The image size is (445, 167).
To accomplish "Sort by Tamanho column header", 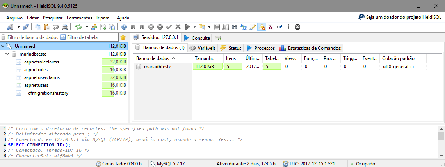I will [208, 58].
